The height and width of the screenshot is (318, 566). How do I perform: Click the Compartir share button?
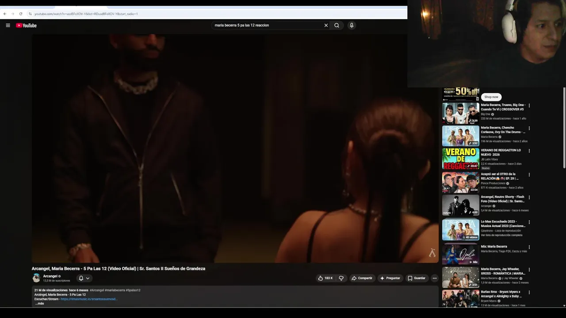[x=362, y=278]
